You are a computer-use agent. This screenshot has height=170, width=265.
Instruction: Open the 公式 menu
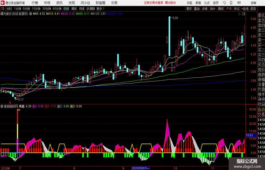[x=207, y=3]
